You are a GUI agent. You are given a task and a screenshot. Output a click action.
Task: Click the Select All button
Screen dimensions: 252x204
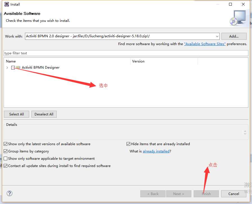(x=17, y=114)
